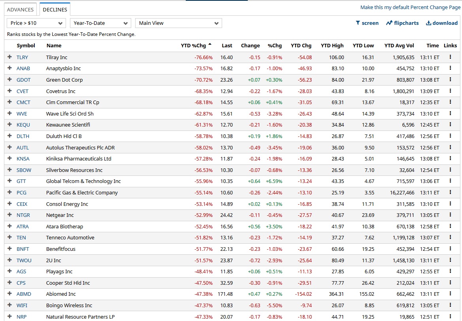
Task: Click Make this my default Percent Change Page
Action: (410, 7)
